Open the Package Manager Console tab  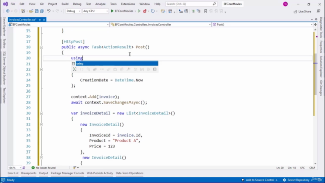click(x=68, y=173)
